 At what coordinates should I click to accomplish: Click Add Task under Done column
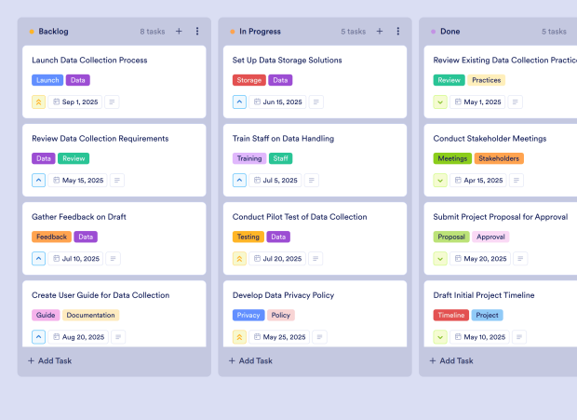(x=451, y=360)
